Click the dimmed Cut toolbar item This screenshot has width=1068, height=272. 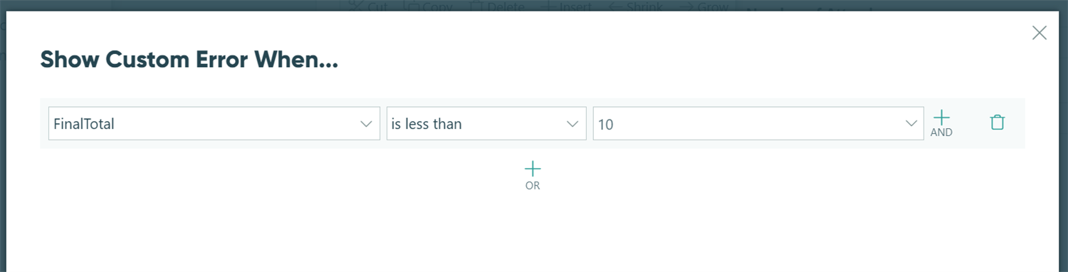pos(370,6)
